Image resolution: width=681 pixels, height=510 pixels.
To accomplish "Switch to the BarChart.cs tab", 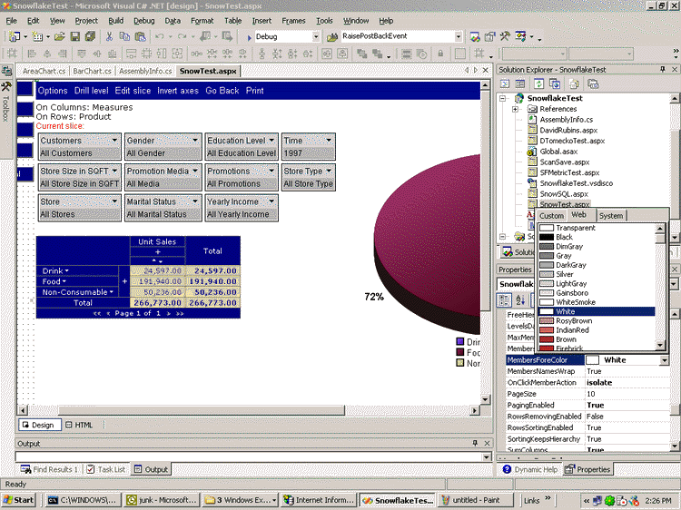I will pos(92,71).
